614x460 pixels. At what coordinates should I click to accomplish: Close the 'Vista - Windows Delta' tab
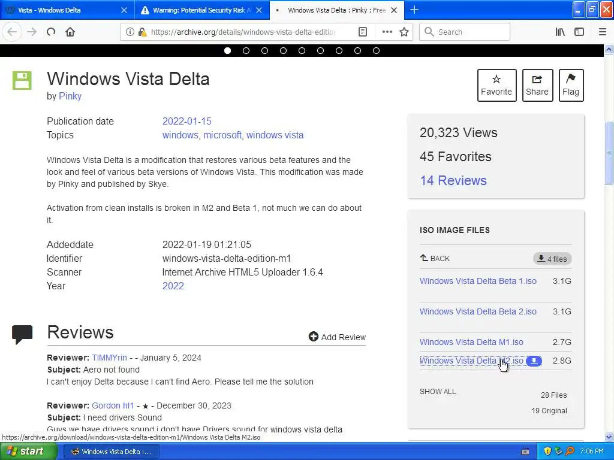[x=124, y=10]
